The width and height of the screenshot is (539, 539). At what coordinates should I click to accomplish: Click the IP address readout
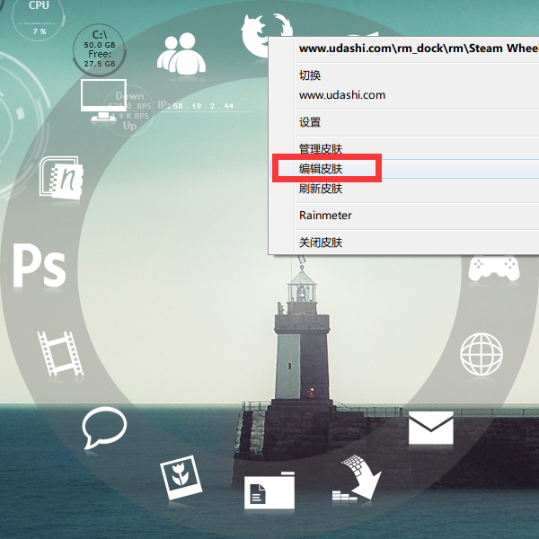[196, 106]
